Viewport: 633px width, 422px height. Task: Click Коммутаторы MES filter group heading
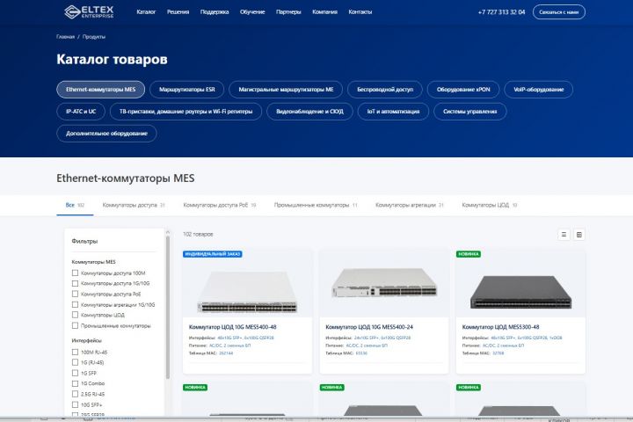click(93, 262)
